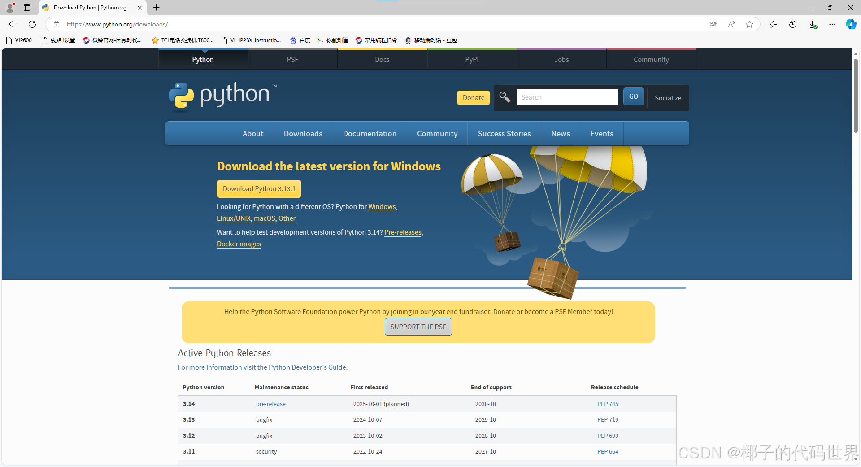Click SUPPORT THE PSF button
The image size is (861, 467).
(x=418, y=327)
